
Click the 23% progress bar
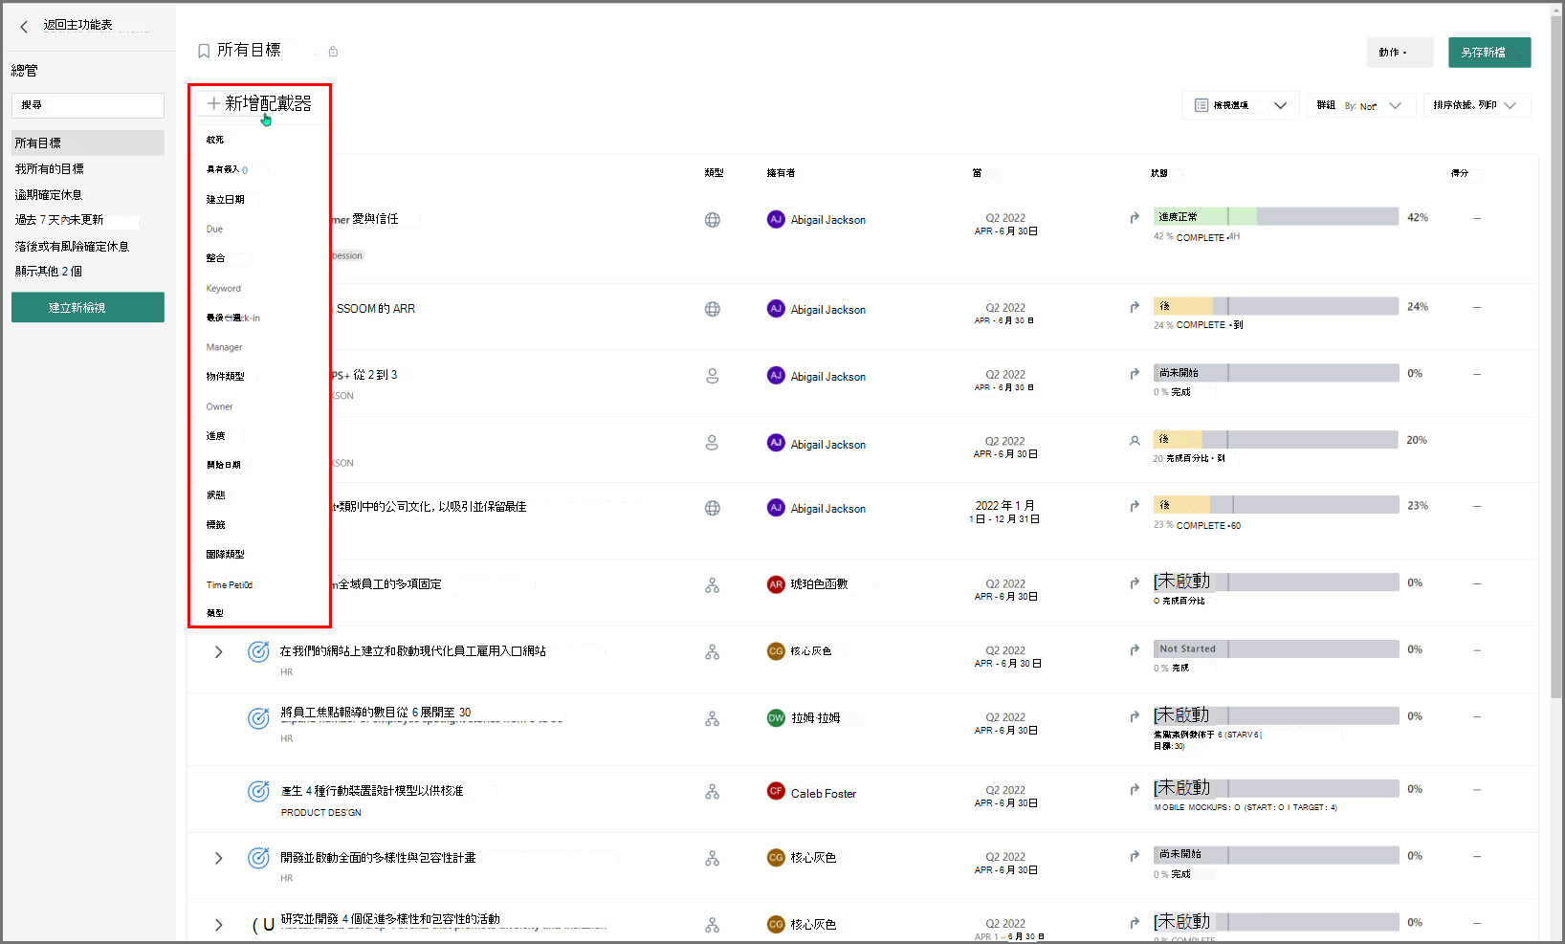coord(1276,505)
